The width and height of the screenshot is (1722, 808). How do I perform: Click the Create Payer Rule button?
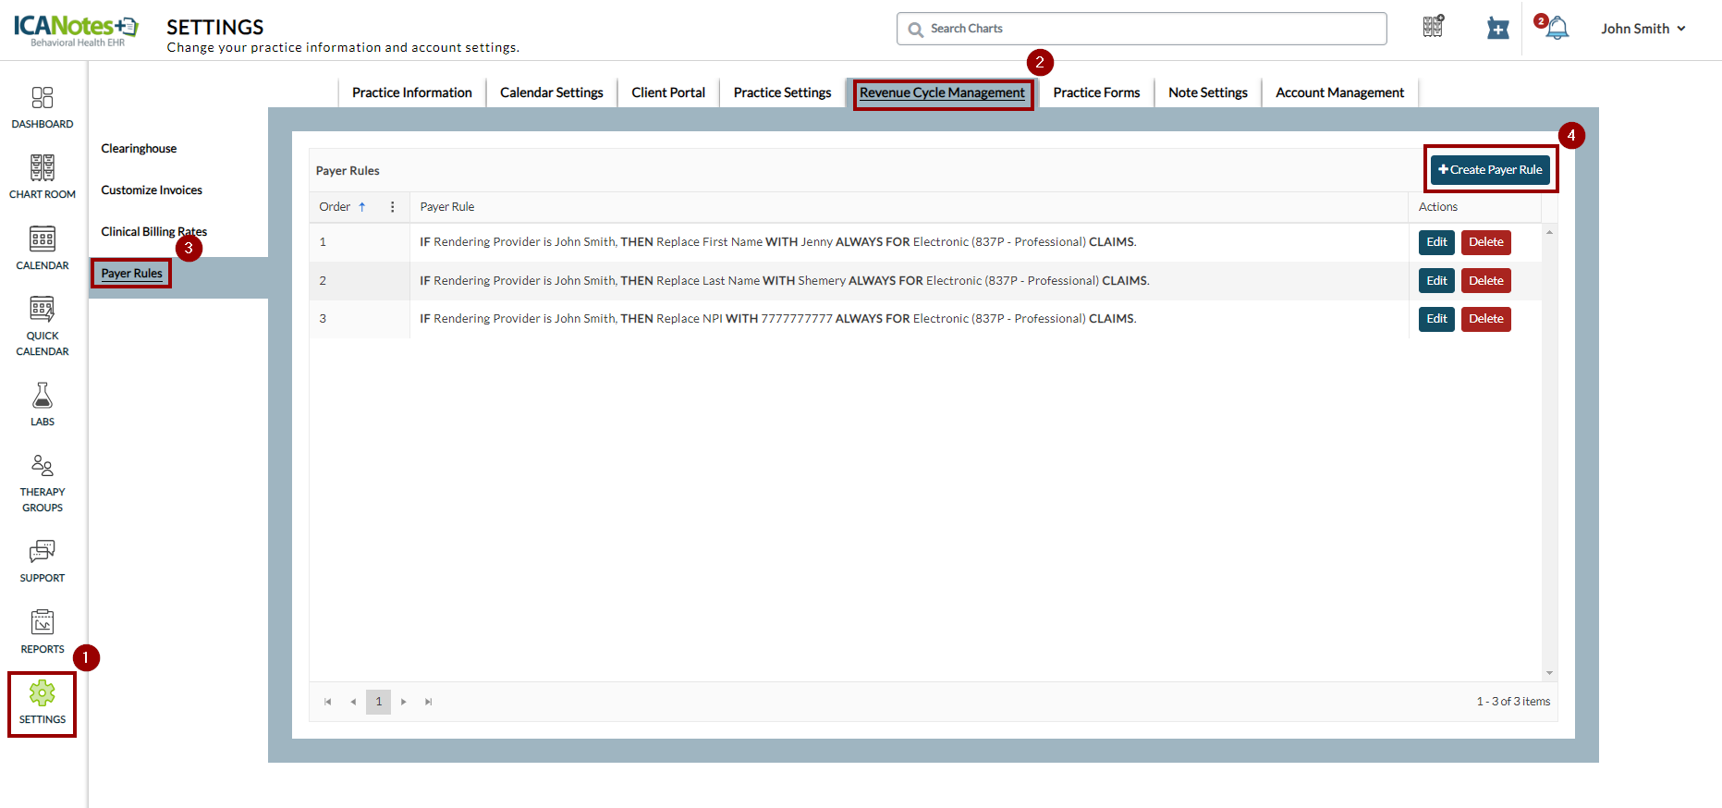[x=1490, y=170]
